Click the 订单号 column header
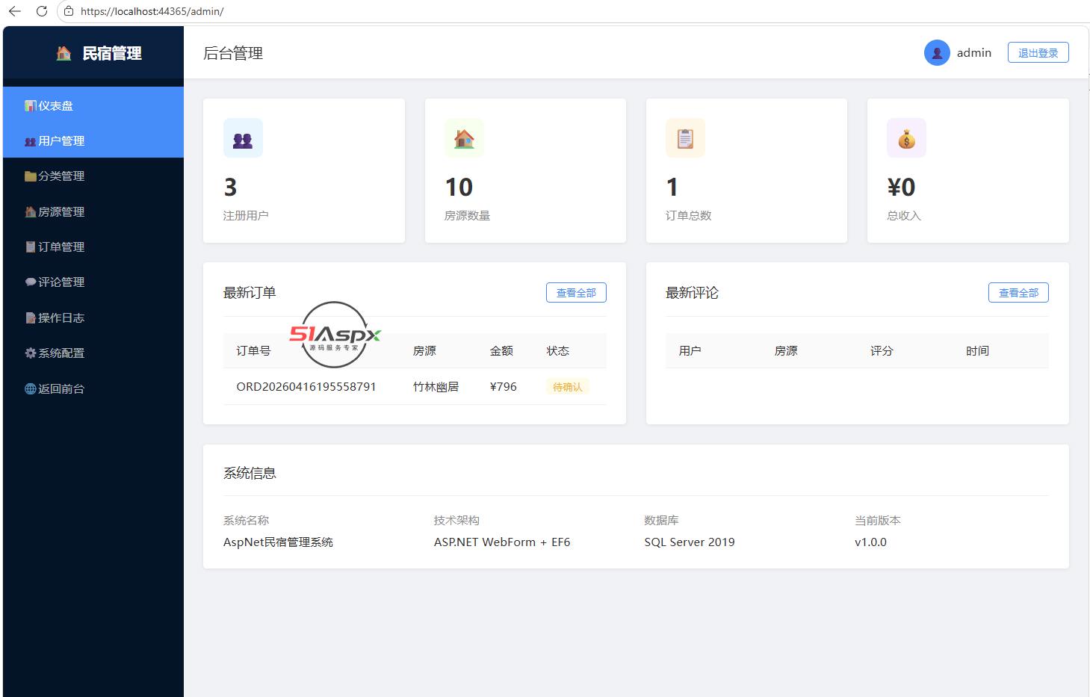The image size is (1090, 697). pos(253,350)
